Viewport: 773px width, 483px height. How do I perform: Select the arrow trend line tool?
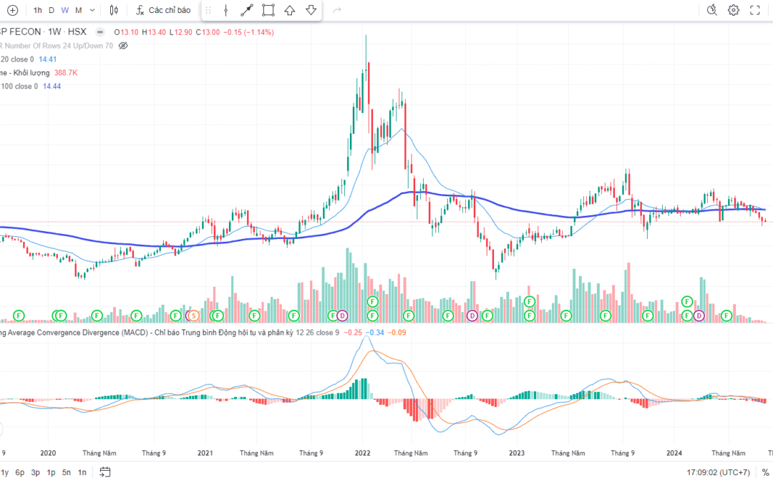(246, 10)
